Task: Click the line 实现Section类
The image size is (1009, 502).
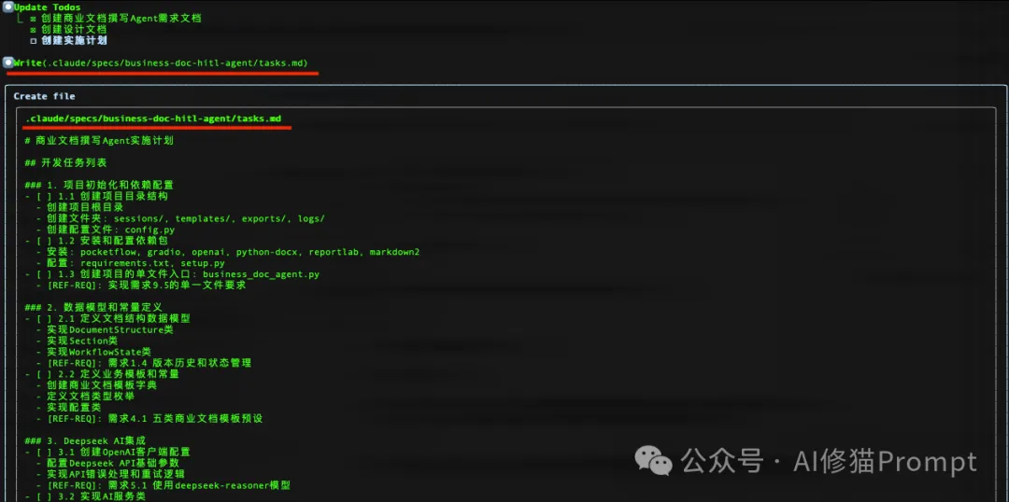Action: (77, 341)
